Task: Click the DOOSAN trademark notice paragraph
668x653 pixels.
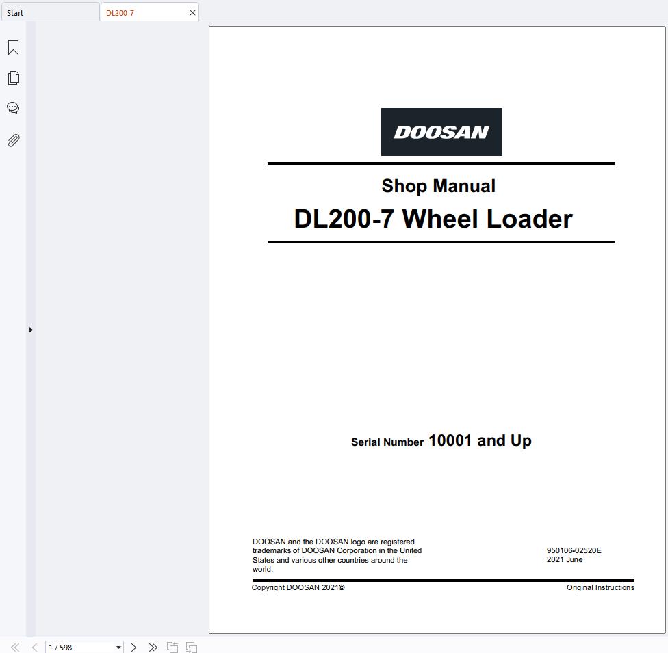Action: 337,555
